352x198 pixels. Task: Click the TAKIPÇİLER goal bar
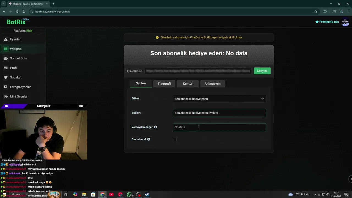click(44, 106)
